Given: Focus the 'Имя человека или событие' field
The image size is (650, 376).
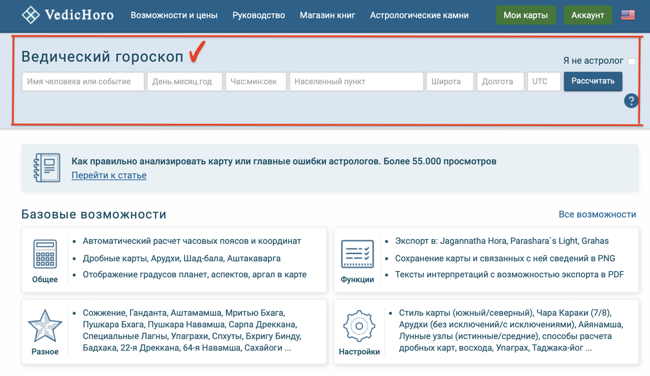Looking at the screenshot, I should point(83,81).
